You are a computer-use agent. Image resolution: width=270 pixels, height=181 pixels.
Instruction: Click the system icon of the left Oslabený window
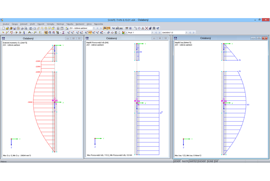(3, 38)
